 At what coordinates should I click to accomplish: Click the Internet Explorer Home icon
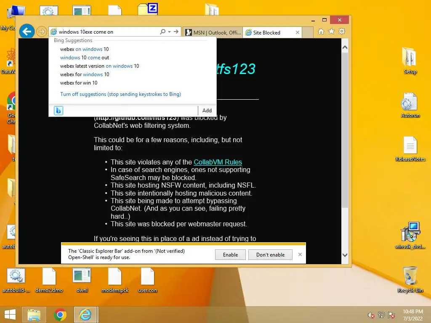[321, 31]
